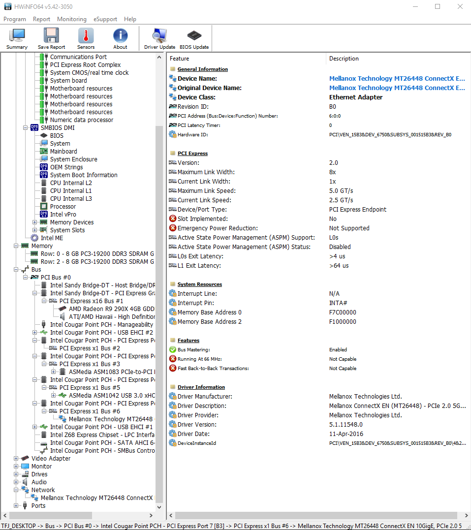Click details pane horizontal scroll right arrow
The image size is (471, 530).
point(466,515)
